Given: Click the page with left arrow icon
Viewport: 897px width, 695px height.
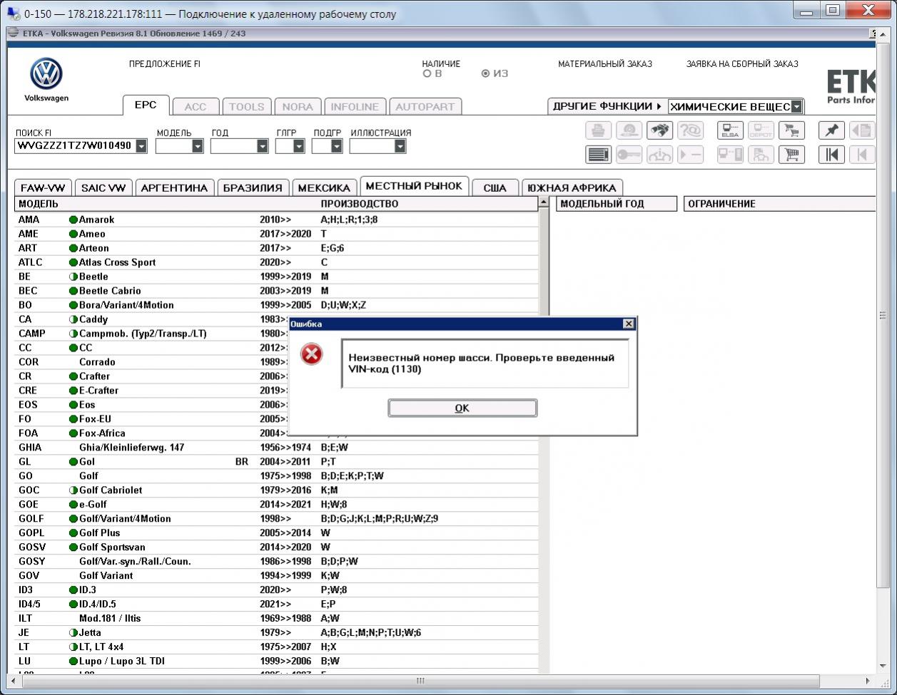Looking at the screenshot, I should tap(862, 130).
